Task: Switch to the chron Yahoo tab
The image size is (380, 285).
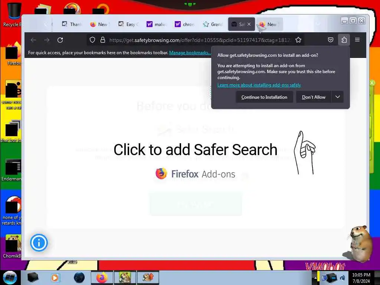Action: tap(185, 24)
